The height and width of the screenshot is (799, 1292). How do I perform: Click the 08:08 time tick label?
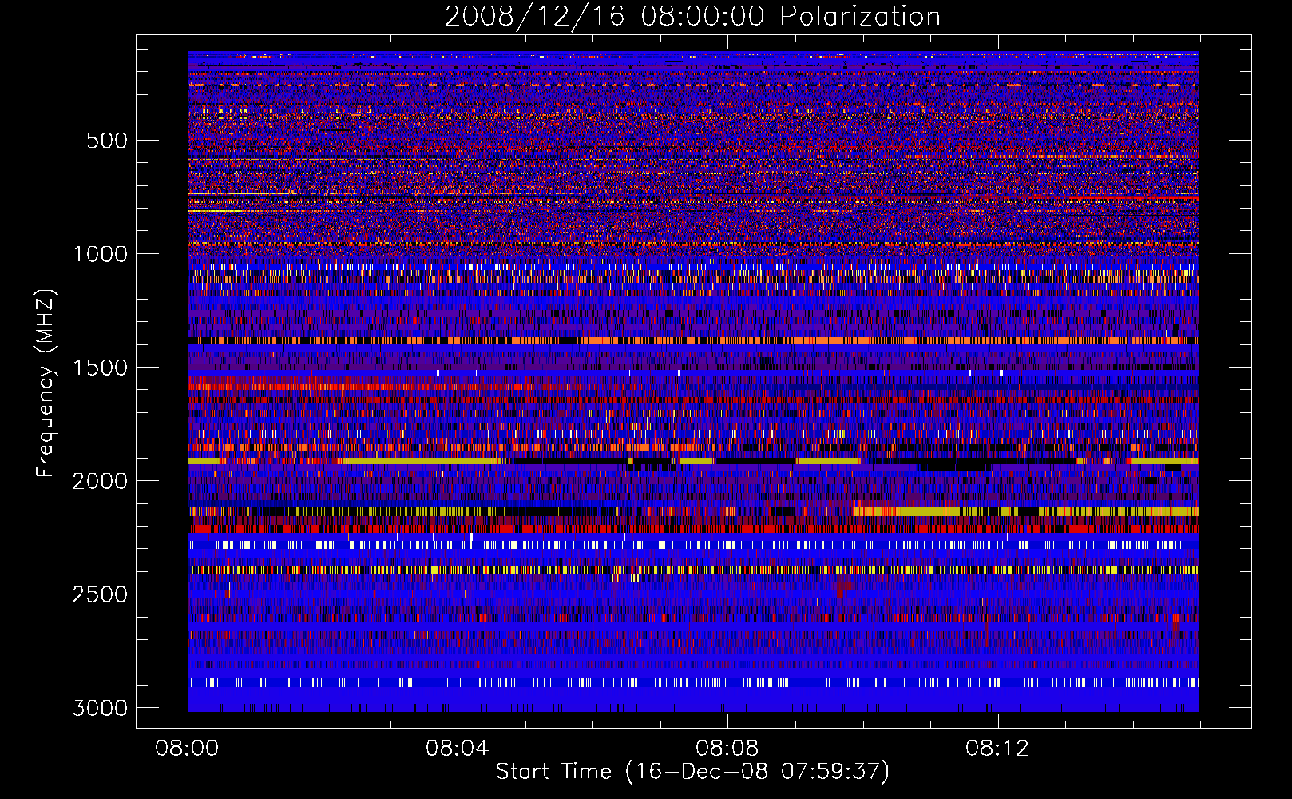pyautogui.click(x=727, y=749)
